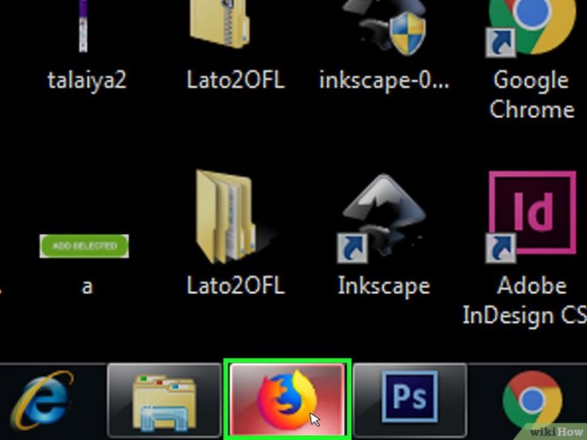The height and width of the screenshot is (440, 587).
Task: Select the talaiya2 desktop file icon
Action: click(83, 25)
